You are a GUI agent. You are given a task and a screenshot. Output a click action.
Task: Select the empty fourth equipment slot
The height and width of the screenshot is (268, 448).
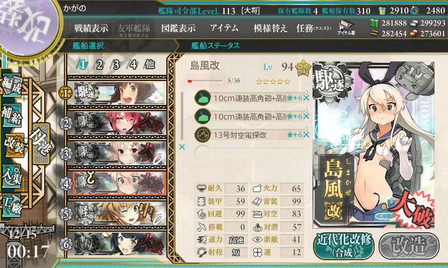[249, 152]
